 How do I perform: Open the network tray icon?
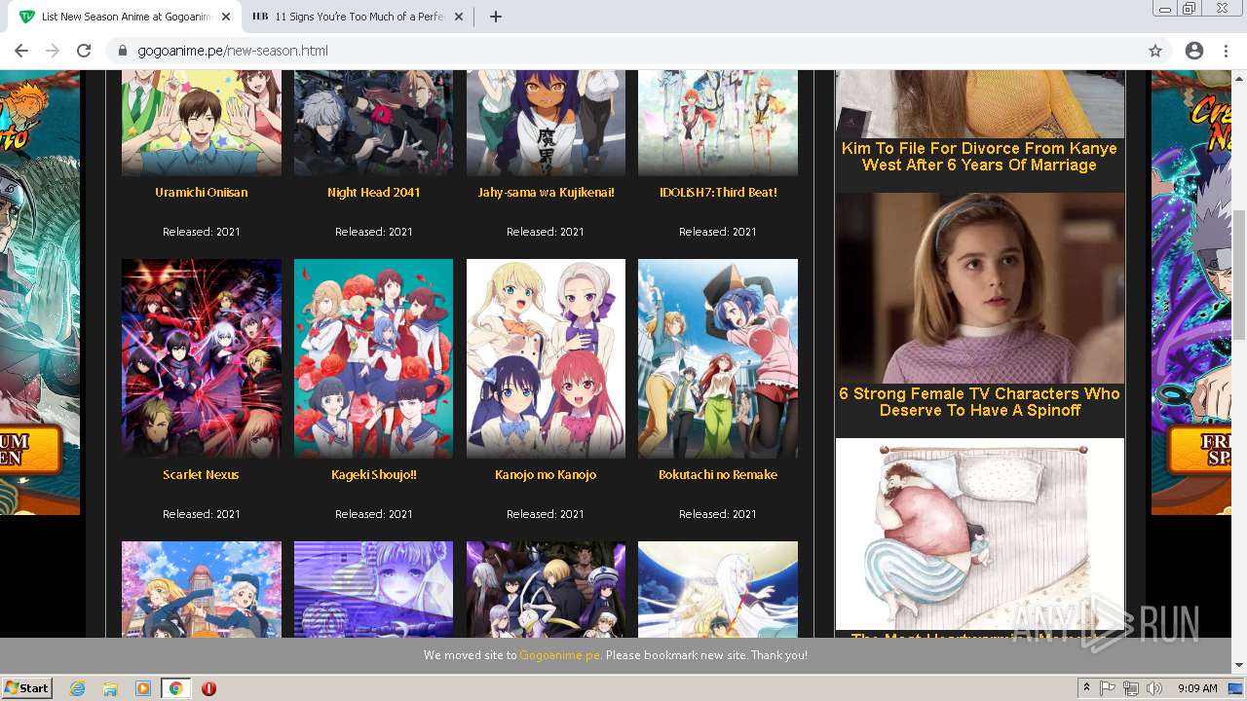[1131, 688]
